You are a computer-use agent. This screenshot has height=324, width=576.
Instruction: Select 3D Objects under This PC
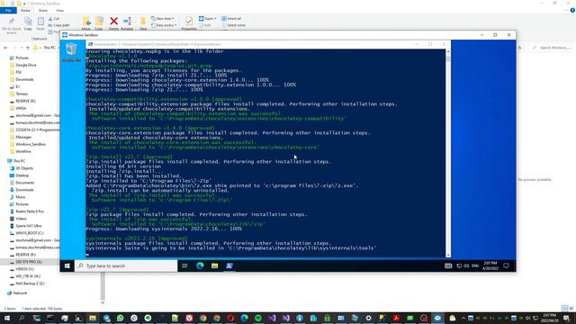(24, 168)
